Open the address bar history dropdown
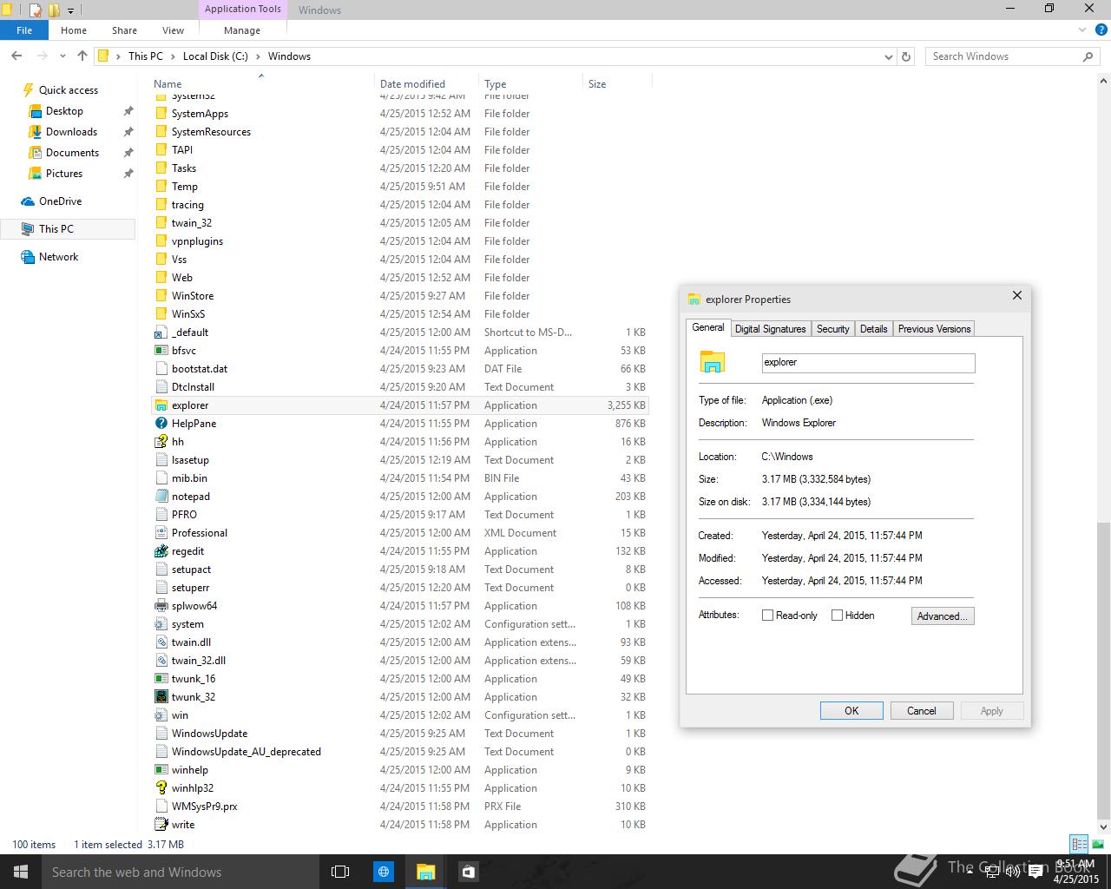Screen dimensions: 1111x889 point(888,56)
